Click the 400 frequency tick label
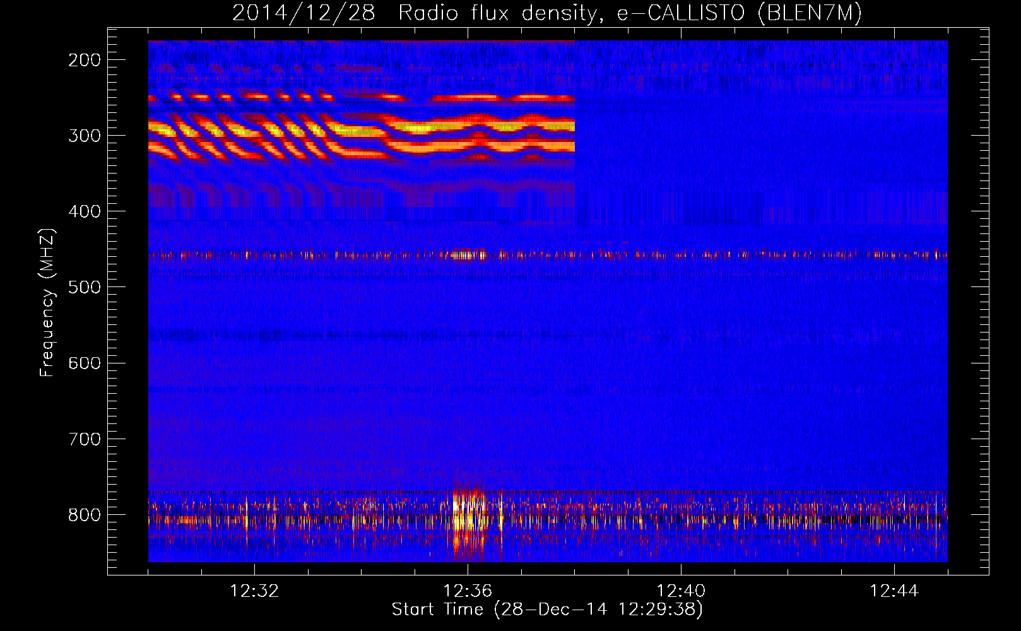Image resolution: width=1021 pixels, height=631 pixels. pos(85,211)
